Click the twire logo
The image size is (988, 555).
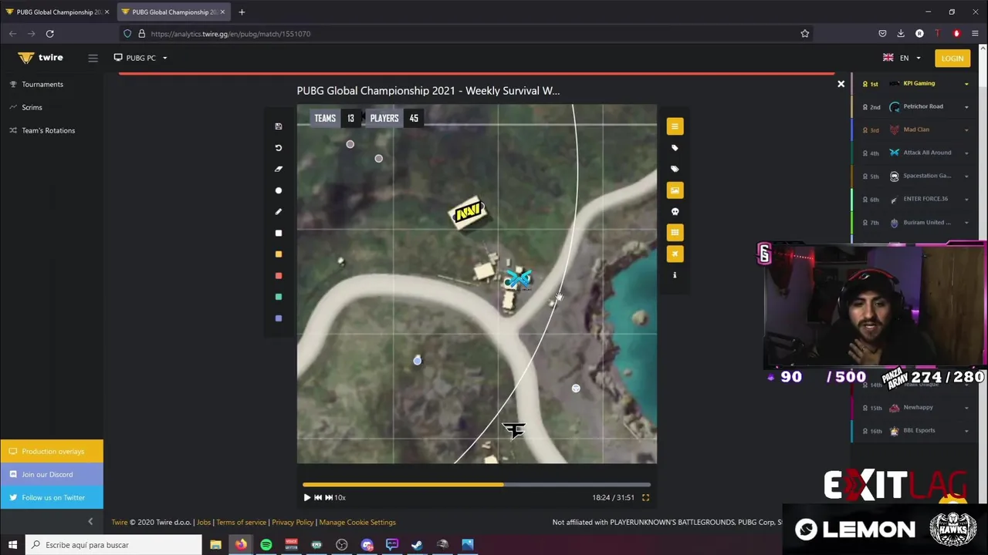[41, 58]
